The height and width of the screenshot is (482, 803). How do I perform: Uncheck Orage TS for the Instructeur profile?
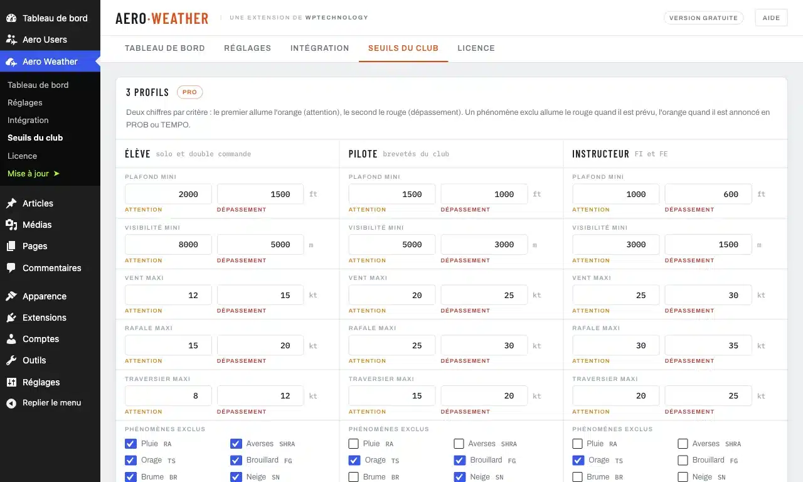pyautogui.click(x=578, y=460)
